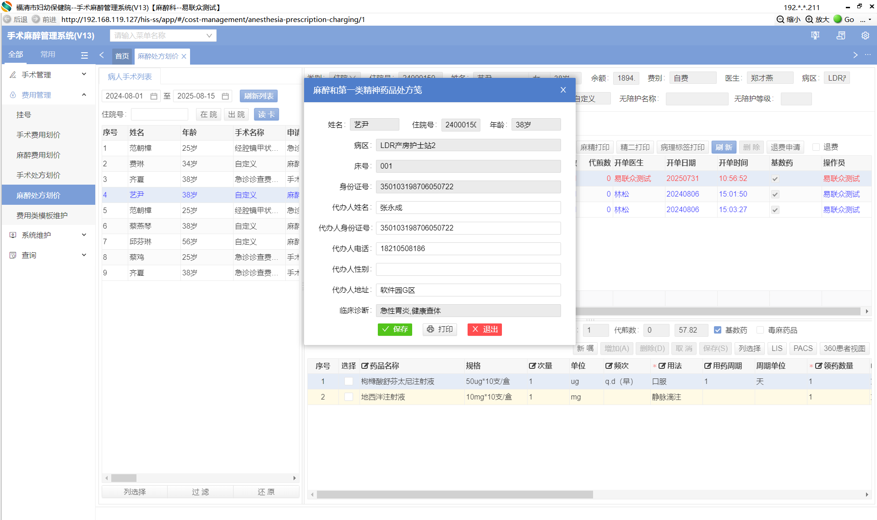Open the settings gear icon in header
Viewport: 877px width, 520px height.
pos(865,36)
